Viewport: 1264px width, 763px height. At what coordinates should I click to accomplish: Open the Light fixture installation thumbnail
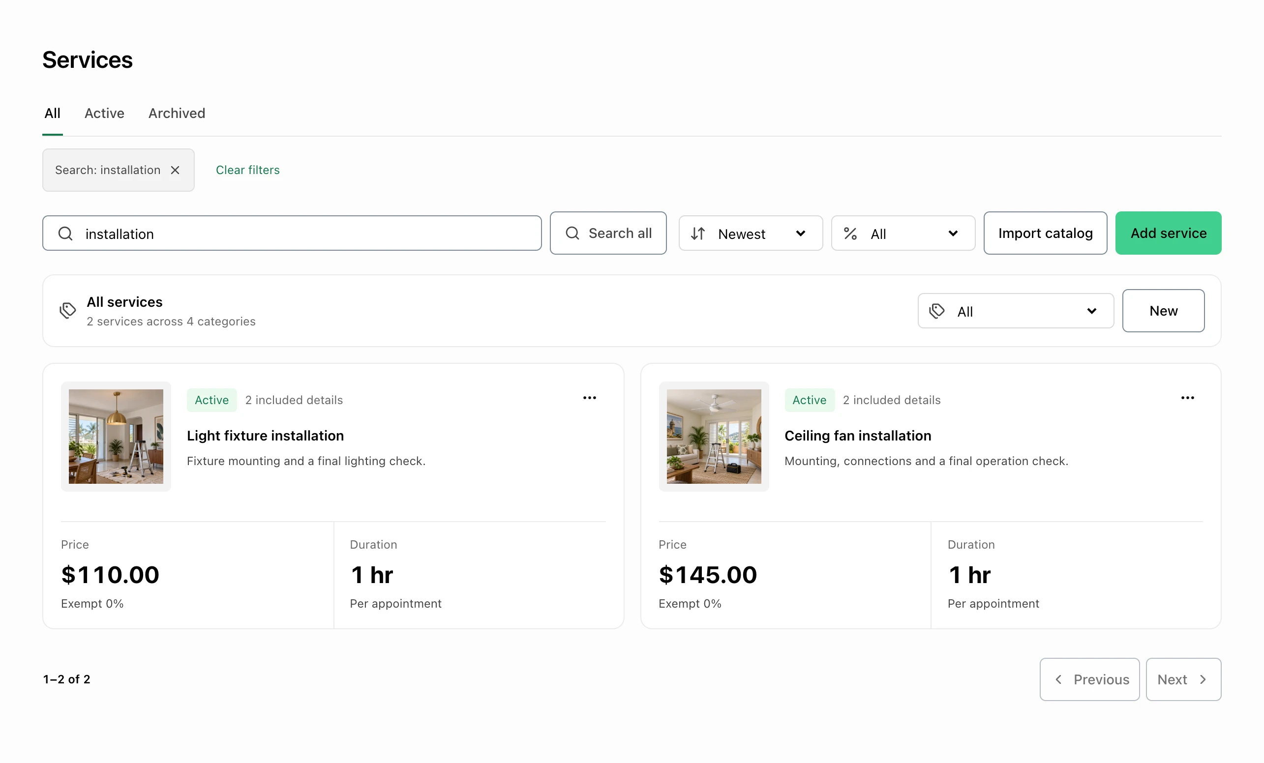click(x=116, y=437)
